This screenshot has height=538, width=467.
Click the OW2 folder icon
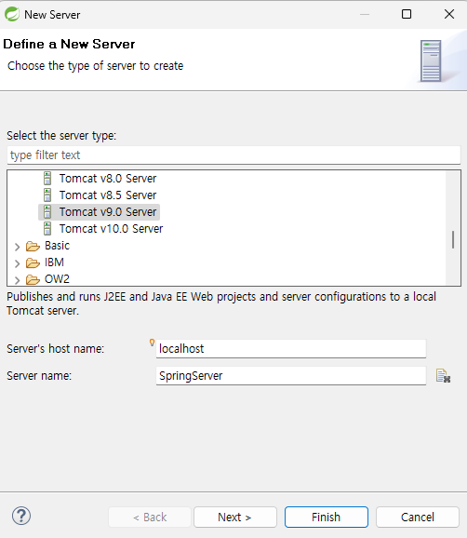pyautogui.click(x=33, y=279)
